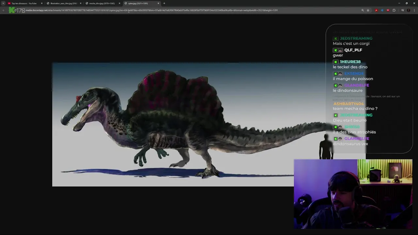Screen dimensions: 418x235
Task: Open the Extensions puzzle-piece menu
Action: (x=394, y=10)
